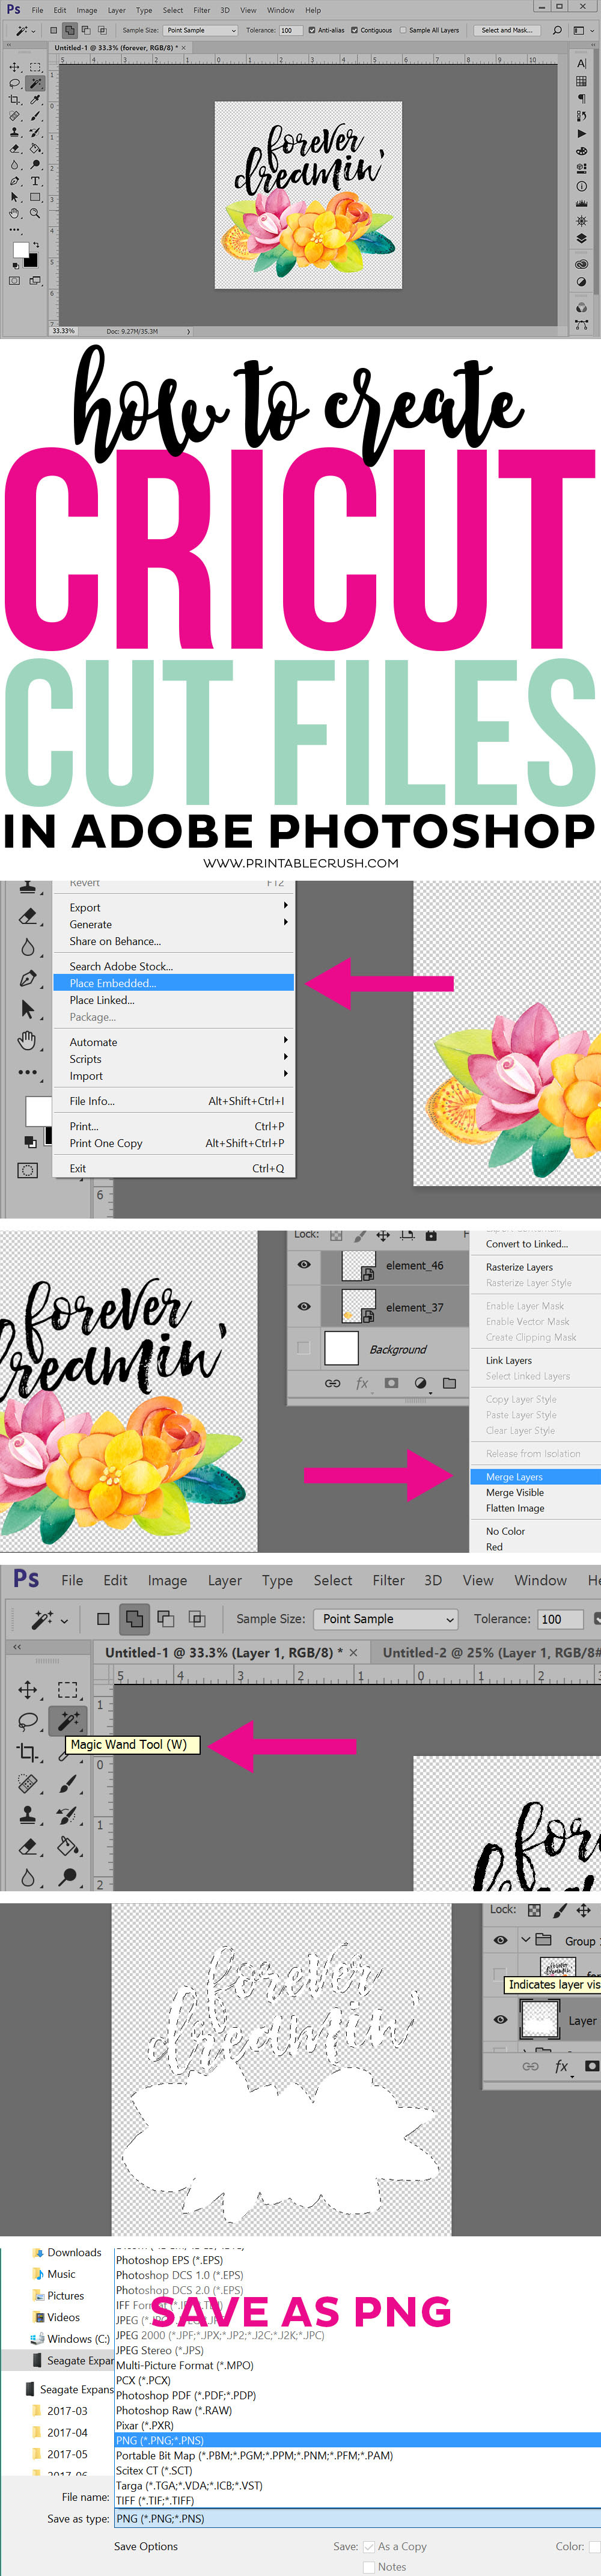This screenshot has height=2576, width=601.
Task: Hide the element_46 layer using its eye icon
Action: click(x=304, y=1265)
